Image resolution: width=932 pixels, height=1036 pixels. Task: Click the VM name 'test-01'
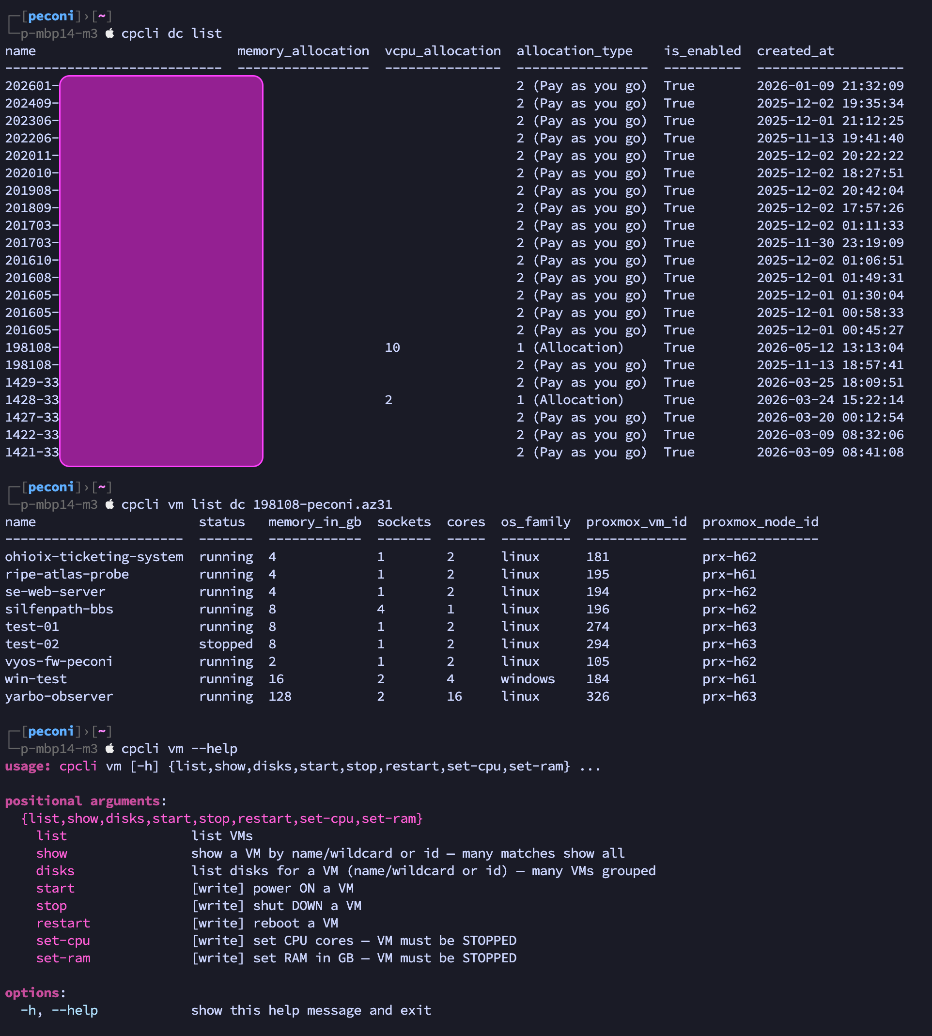32,626
